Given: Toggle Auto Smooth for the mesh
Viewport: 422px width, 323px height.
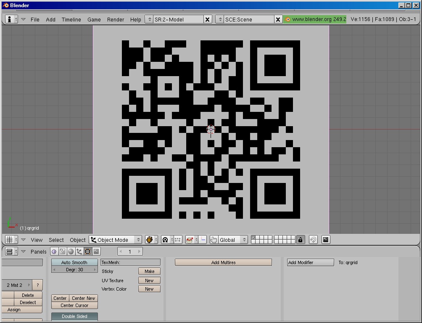Looking at the screenshot, I should click(74, 262).
